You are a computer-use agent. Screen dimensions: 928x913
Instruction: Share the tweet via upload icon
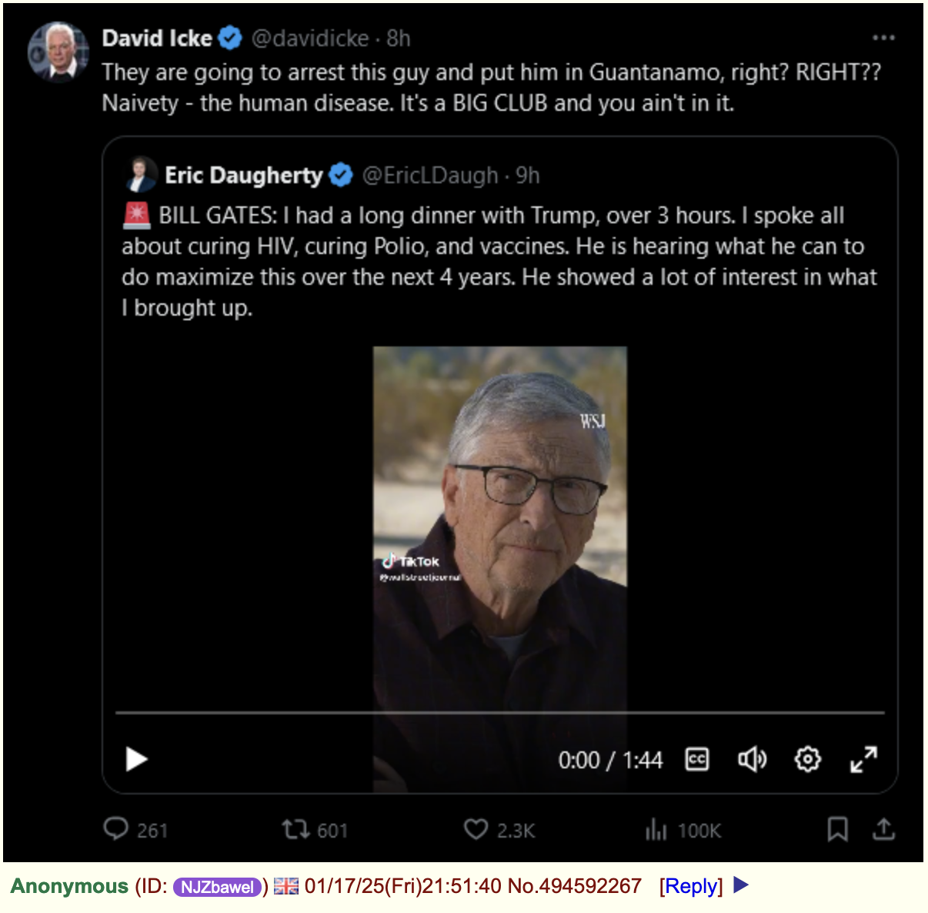click(x=884, y=829)
